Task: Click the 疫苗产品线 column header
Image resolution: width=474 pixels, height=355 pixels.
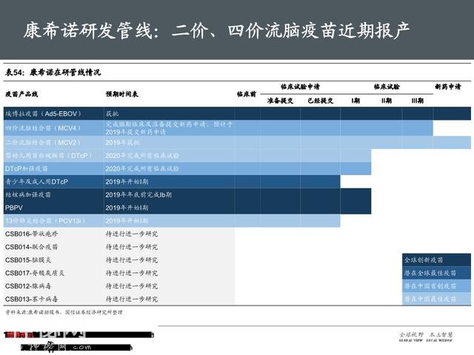Action: click(21, 94)
